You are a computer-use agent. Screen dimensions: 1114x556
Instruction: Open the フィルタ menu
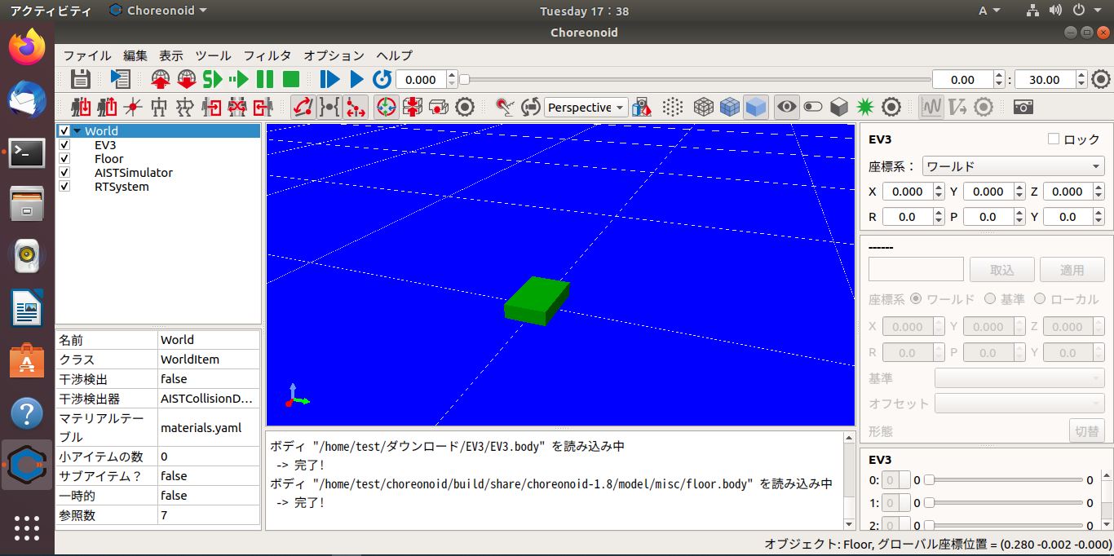(267, 55)
